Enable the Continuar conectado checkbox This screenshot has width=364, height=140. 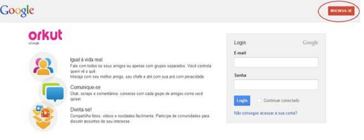[259, 101]
